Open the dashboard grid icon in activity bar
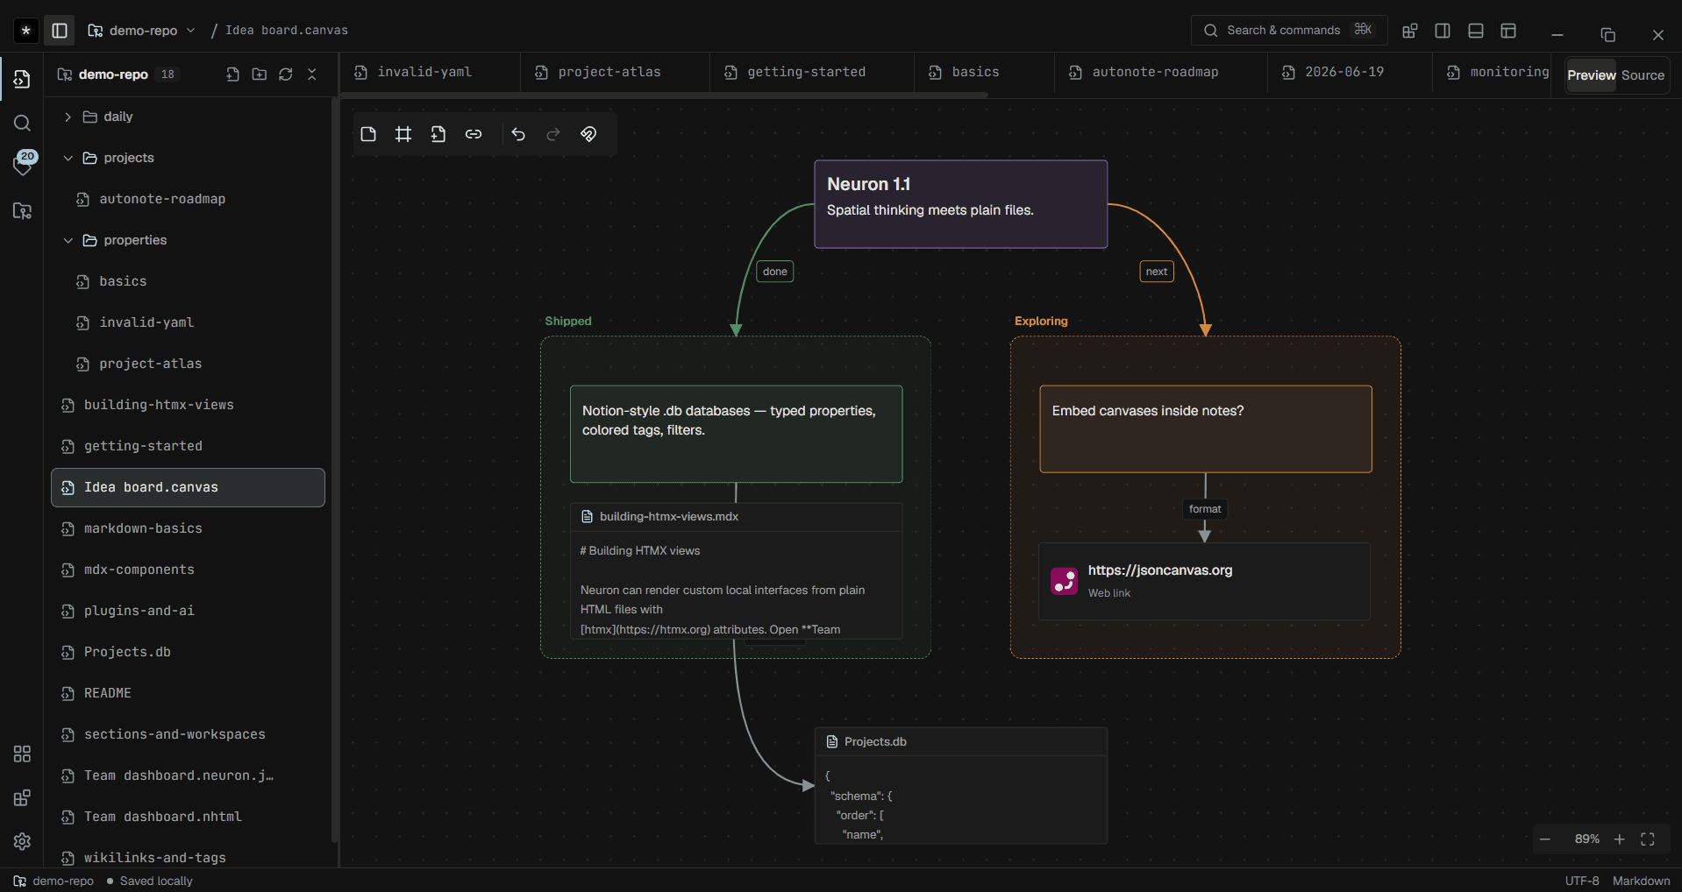The image size is (1682, 892). [x=22, y=754]
